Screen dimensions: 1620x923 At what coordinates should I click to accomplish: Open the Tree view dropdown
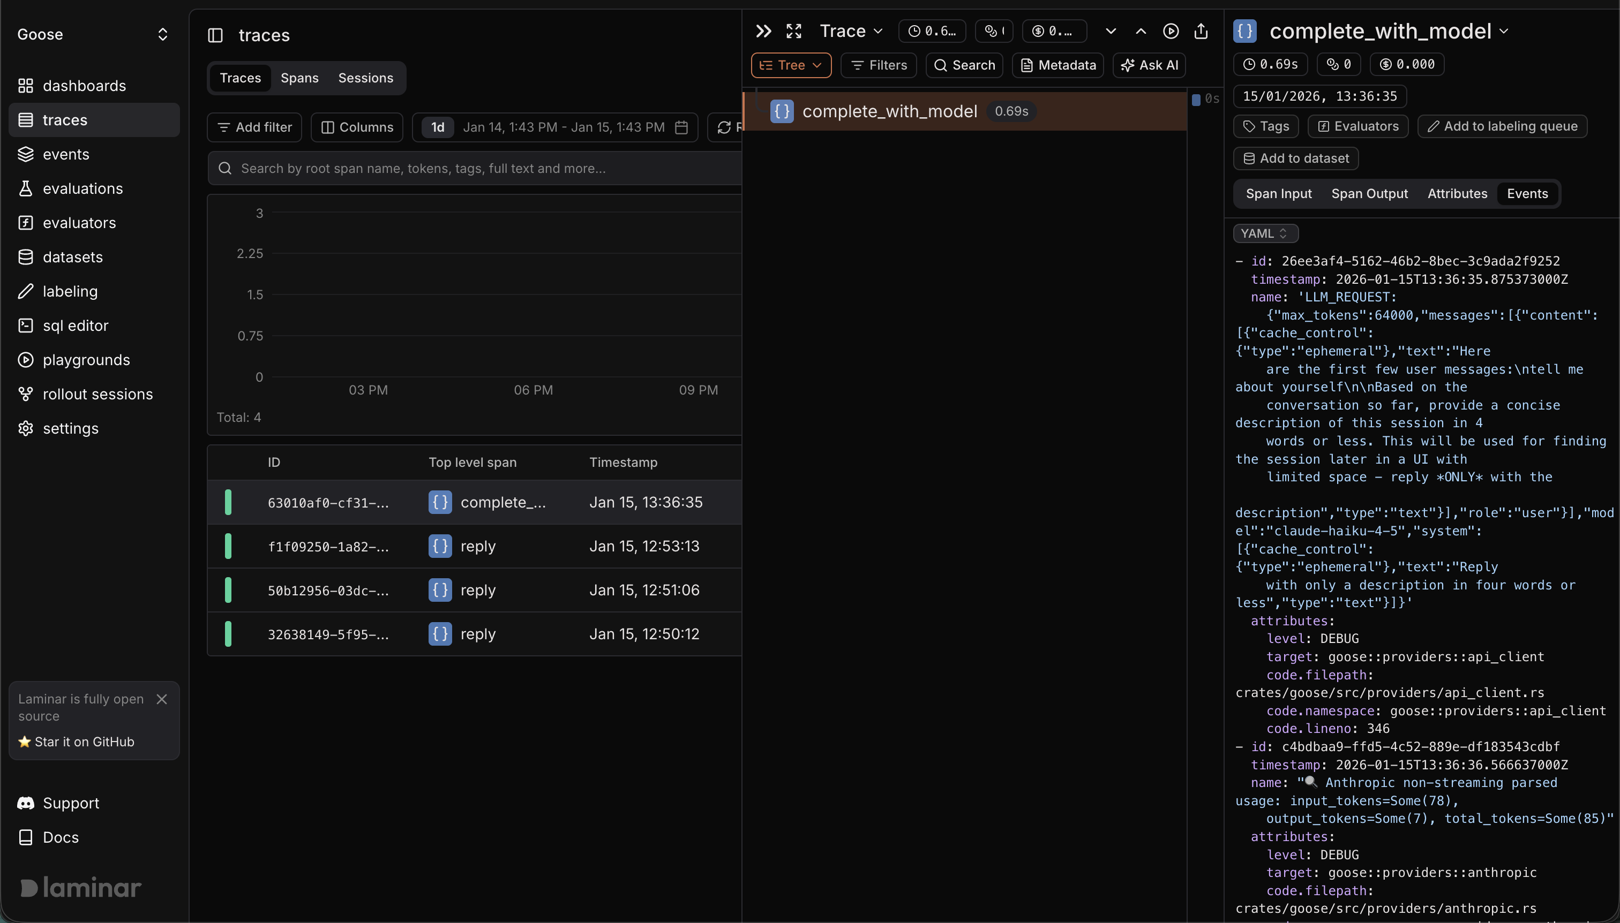click(791, 65)
